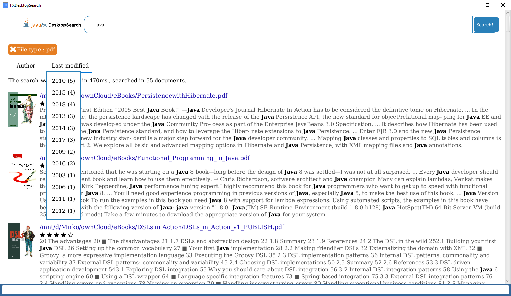Filter by year 2013 (3)
Viewport: 511px width, 296px height.
click(x=63, y=116)
